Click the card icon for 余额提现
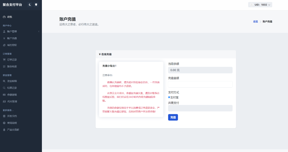 click(x=4, y=95)
